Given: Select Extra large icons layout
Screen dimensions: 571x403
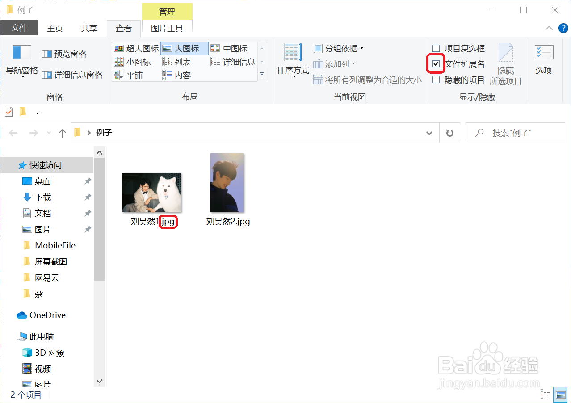Looking at the screenshot, I should click(136, 48).
